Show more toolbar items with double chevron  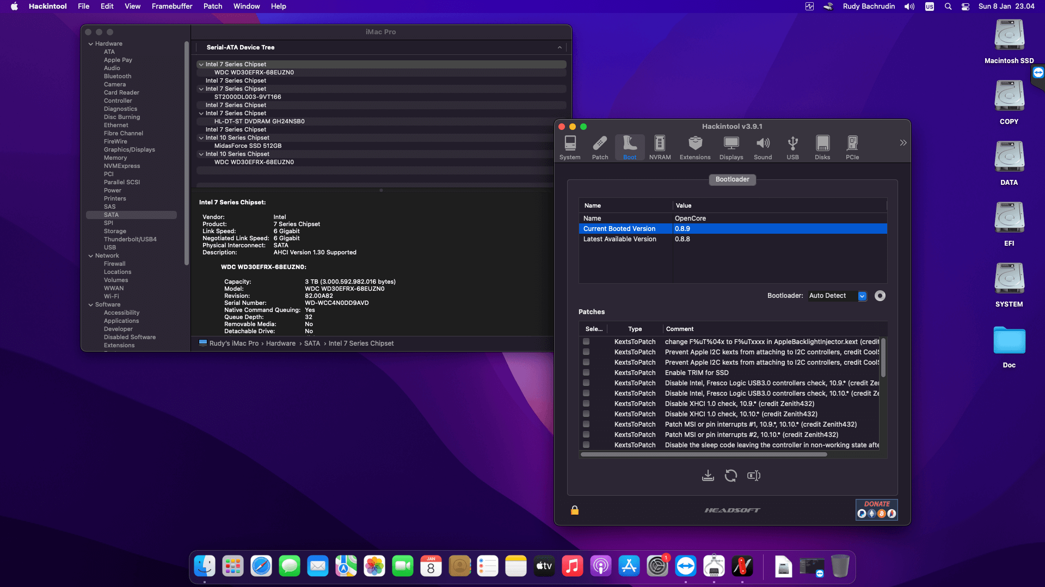903,143
